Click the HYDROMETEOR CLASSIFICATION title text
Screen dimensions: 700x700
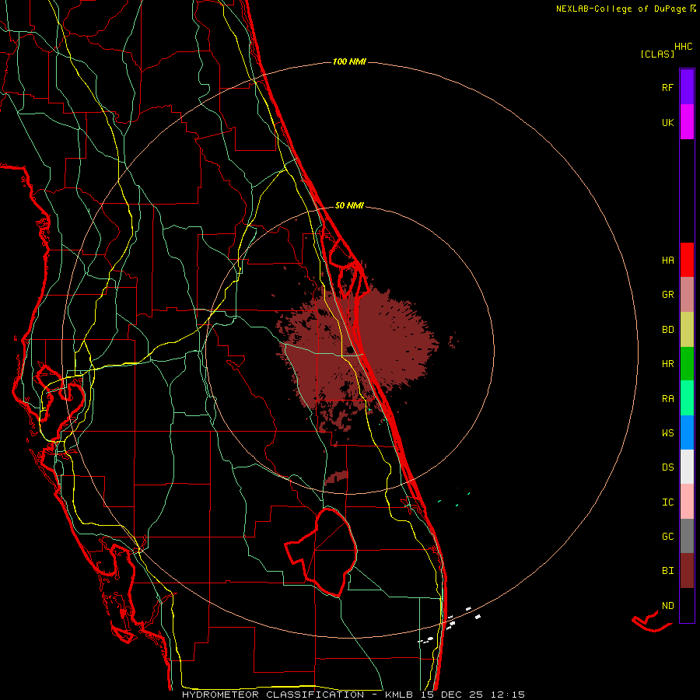pyautogui.click(x=273, y=695)
